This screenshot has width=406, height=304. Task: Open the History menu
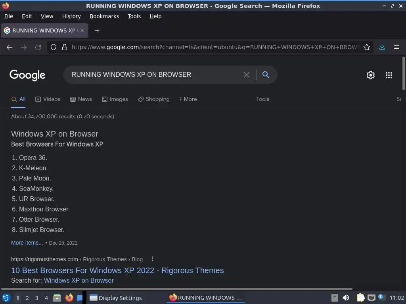point(71,16)
